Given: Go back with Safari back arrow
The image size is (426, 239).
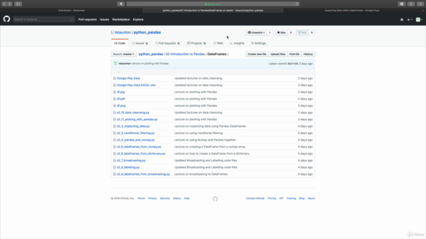Looking at the screenshot, I should (4, 4).
